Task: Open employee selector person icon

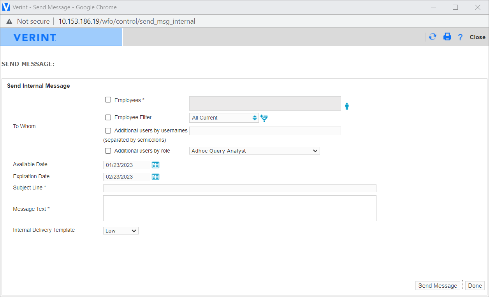Action: 347,106
